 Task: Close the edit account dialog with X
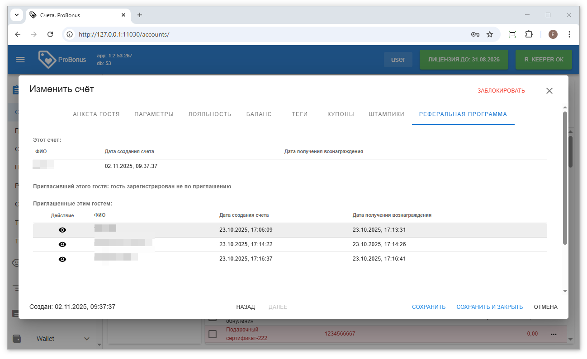(x=549, y=91)
